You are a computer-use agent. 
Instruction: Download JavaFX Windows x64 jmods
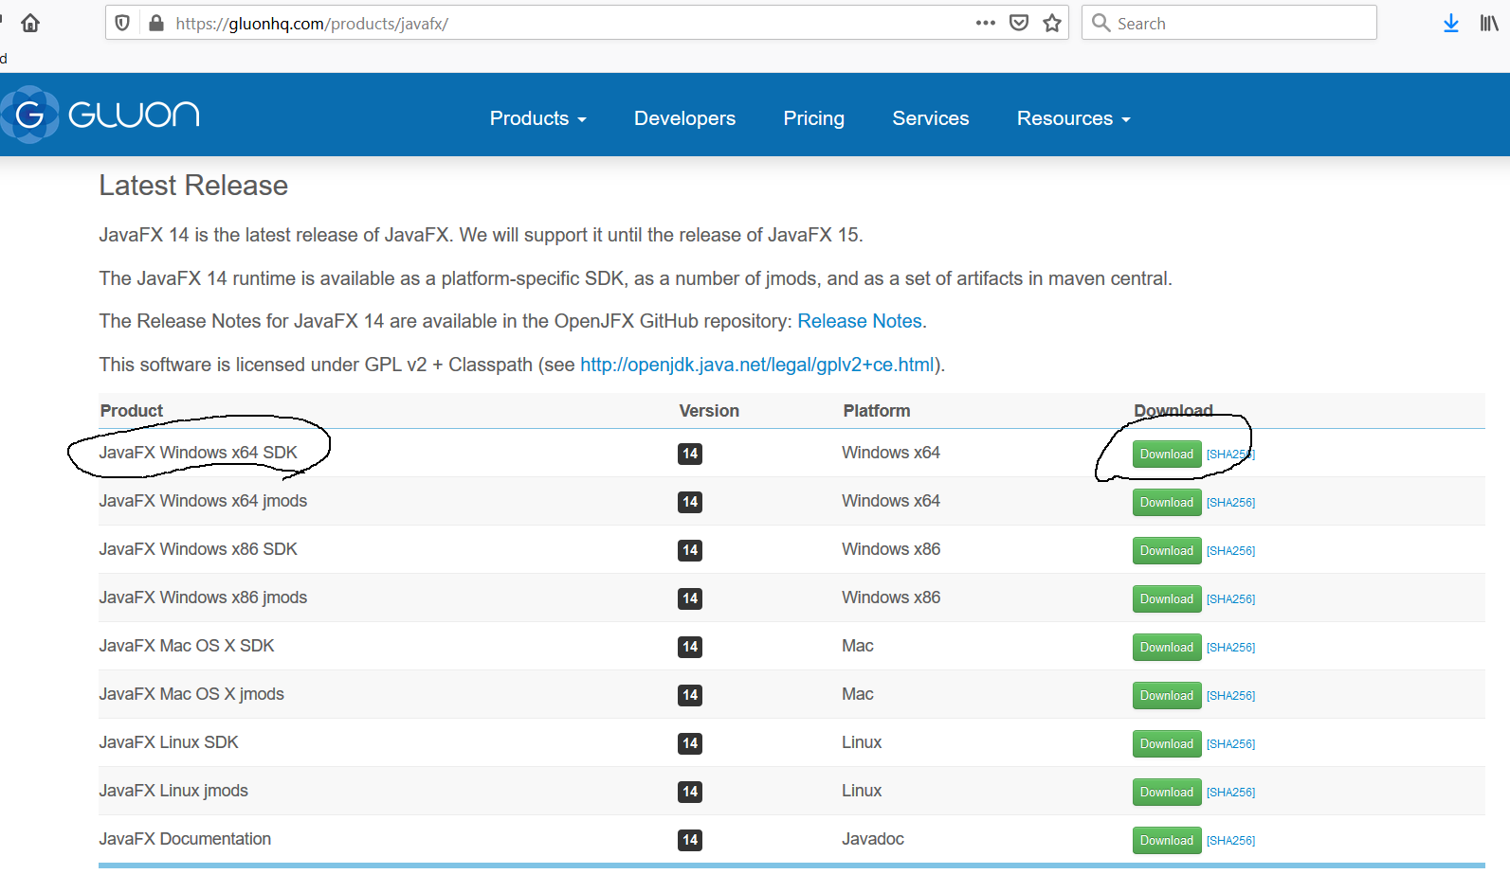1167,503
